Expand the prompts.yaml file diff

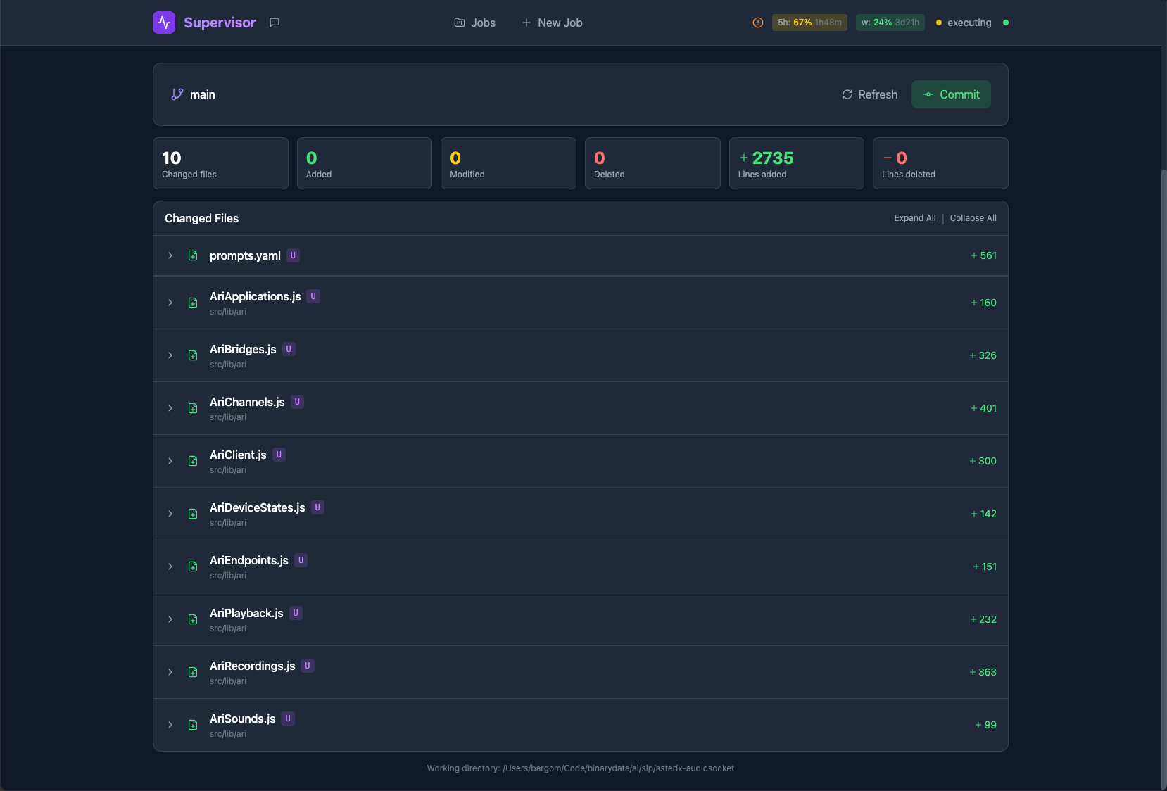point(170,255)
